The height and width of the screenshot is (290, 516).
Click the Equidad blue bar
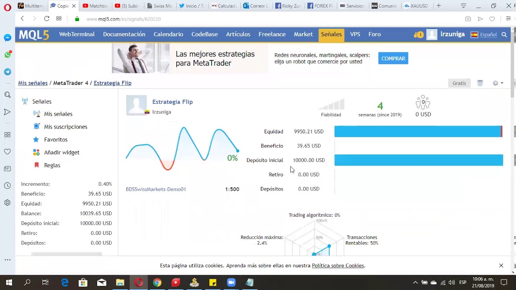click(418, 131)
